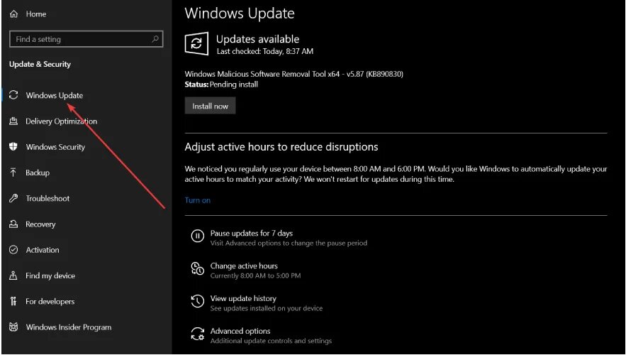Click the Status: Pending install text
Image resolution: width=626 pixels, height=355 pixels.
221,84
